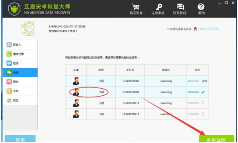
Task: Select the 通话记录 call log sidebar item
Action: (20, 54)
